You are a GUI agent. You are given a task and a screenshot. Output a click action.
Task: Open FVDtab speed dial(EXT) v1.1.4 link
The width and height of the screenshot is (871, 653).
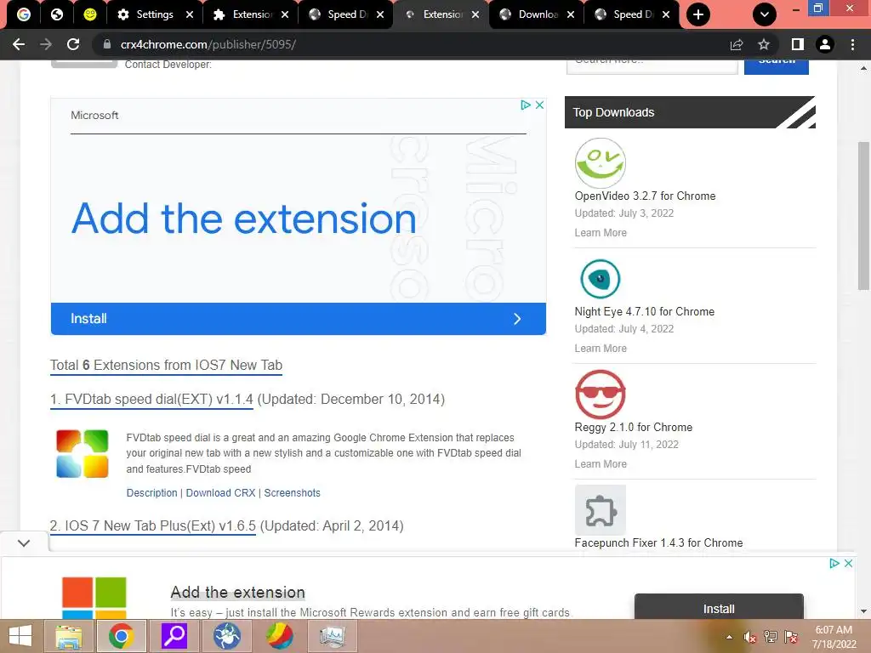151,400
